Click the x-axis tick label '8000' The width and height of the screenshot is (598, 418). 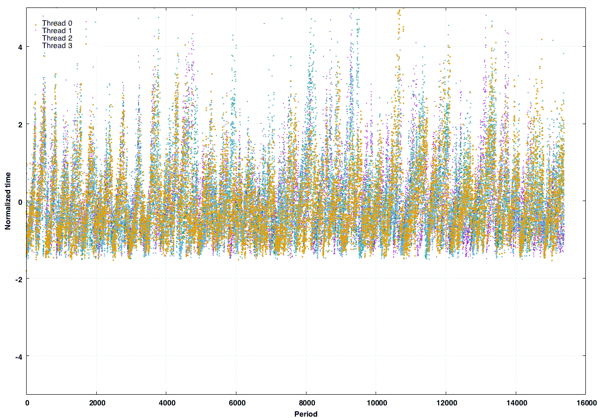(306, 403)
